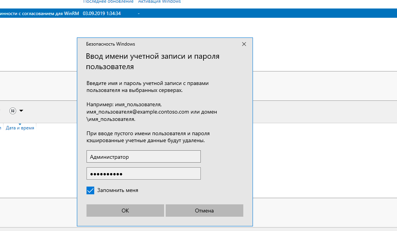Click the Запомнить меня label text
Screen dimensions: 397x231
coord(118,190)
